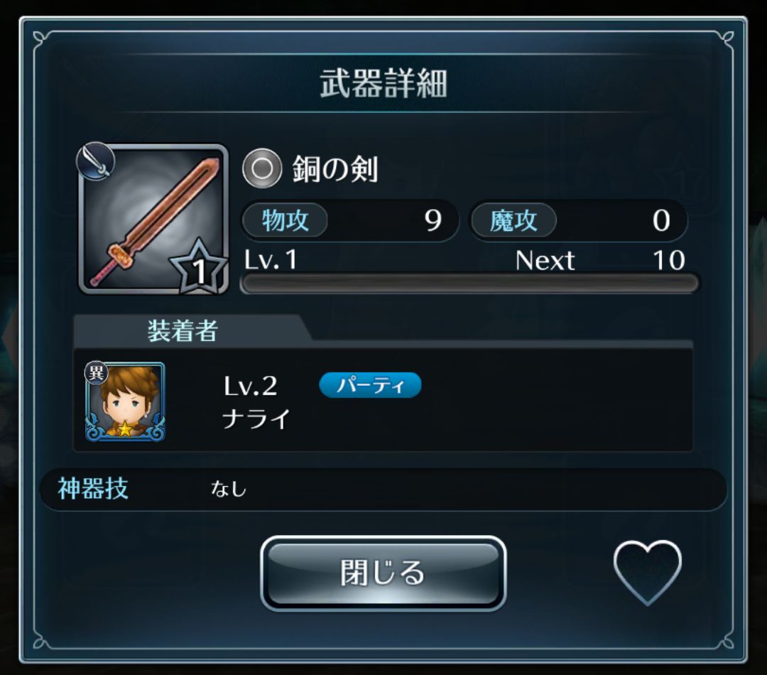Screen dimensions: 767x675
Task: Click the パーティ party tag
Action: pyautogui.click(x=370, y=385)
